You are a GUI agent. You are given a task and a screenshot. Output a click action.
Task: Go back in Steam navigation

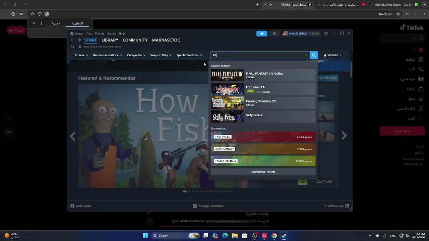[72, 40]
